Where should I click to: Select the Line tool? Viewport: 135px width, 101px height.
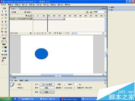coord(2,18)
